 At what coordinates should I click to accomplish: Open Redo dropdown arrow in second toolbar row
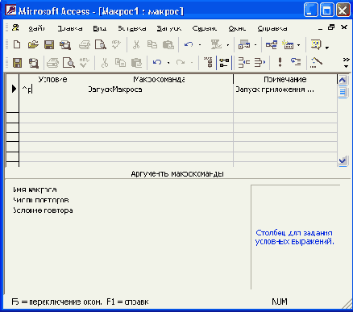(192, 63)
